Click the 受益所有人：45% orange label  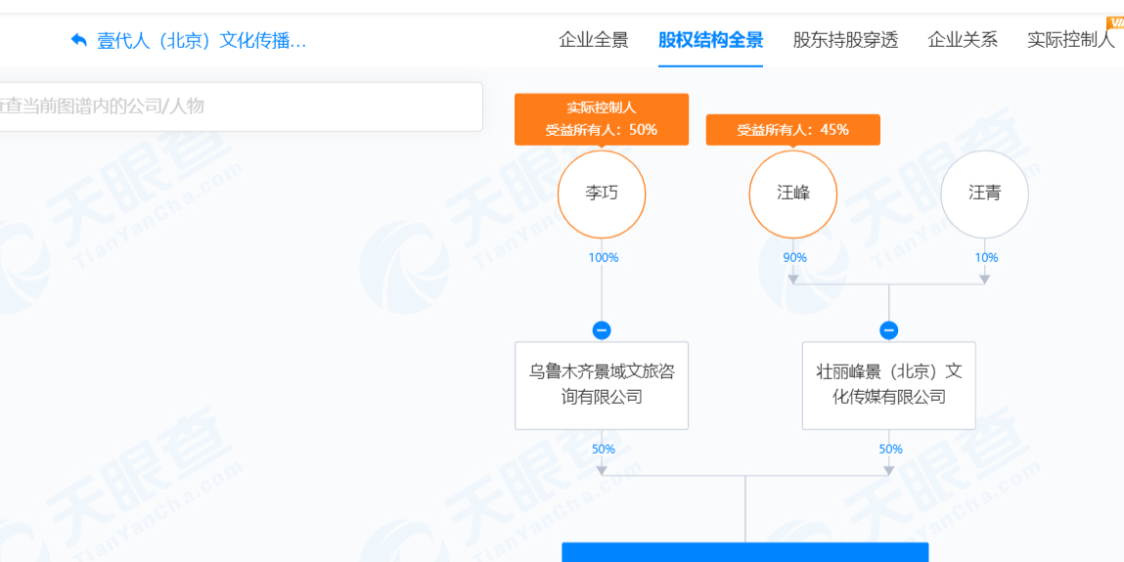[x=792, y=130]
